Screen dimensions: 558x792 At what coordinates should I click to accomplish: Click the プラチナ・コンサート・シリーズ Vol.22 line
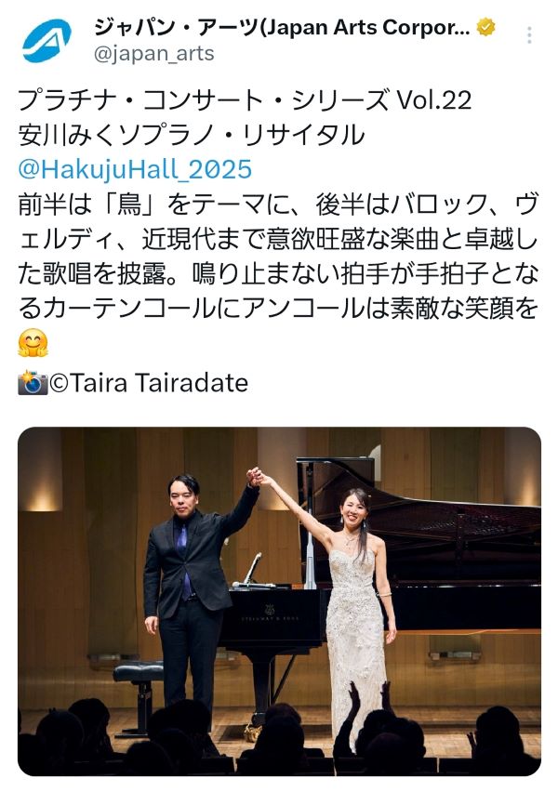[246, 99]
